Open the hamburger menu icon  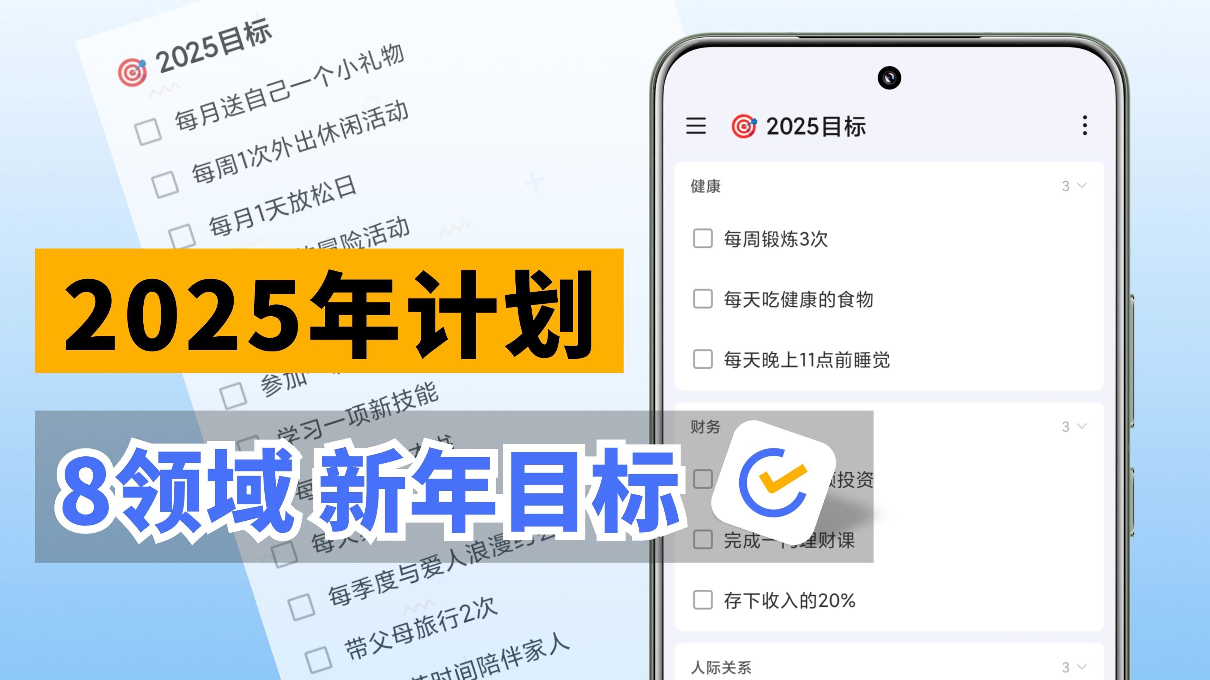pyautogui.click(x=697, y=125)
